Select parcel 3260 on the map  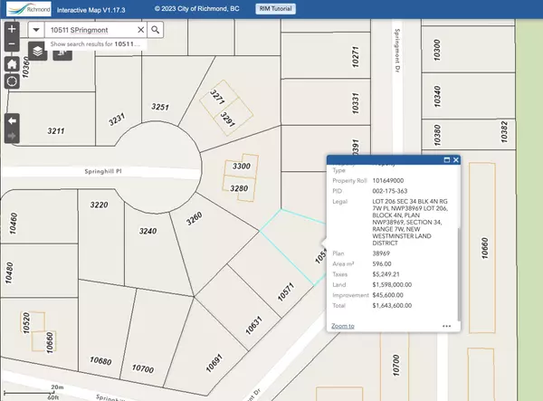pyautogui.click(x=194, y=219)
